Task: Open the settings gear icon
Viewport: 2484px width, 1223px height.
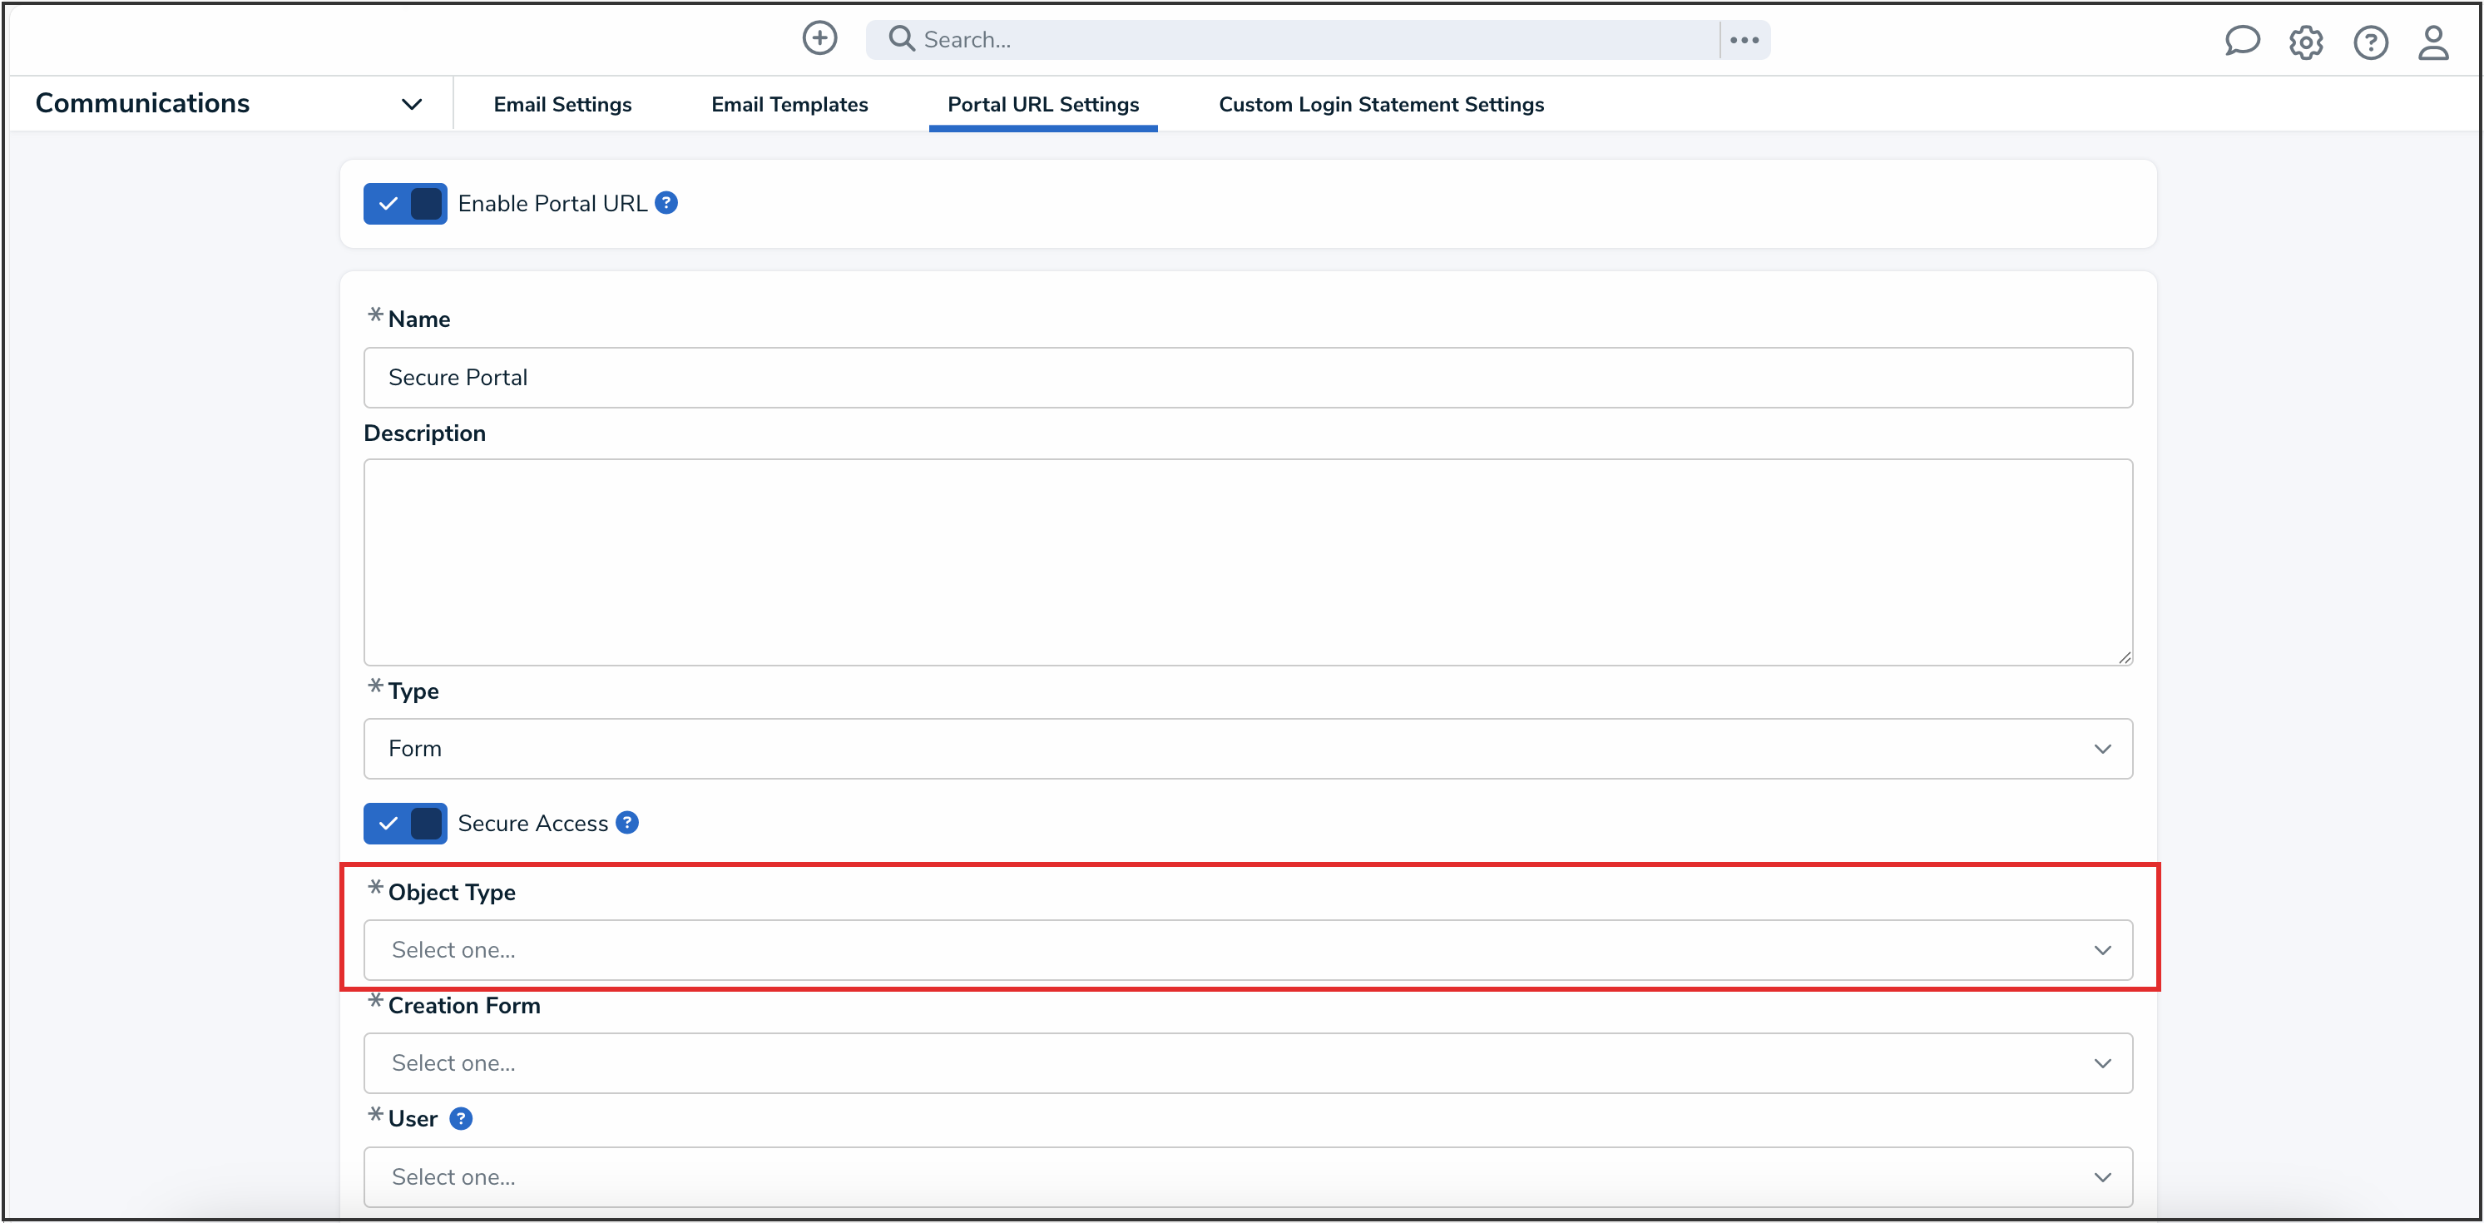Action: (2306, 42)
